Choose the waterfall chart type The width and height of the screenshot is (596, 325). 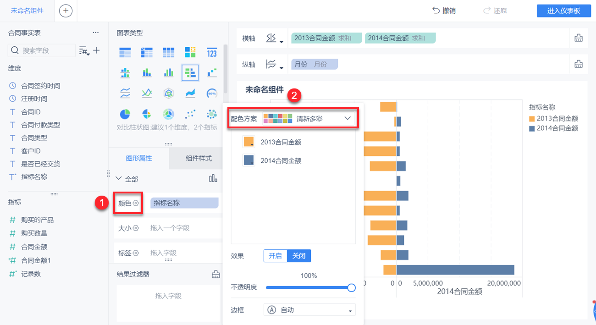pos(212,72)
